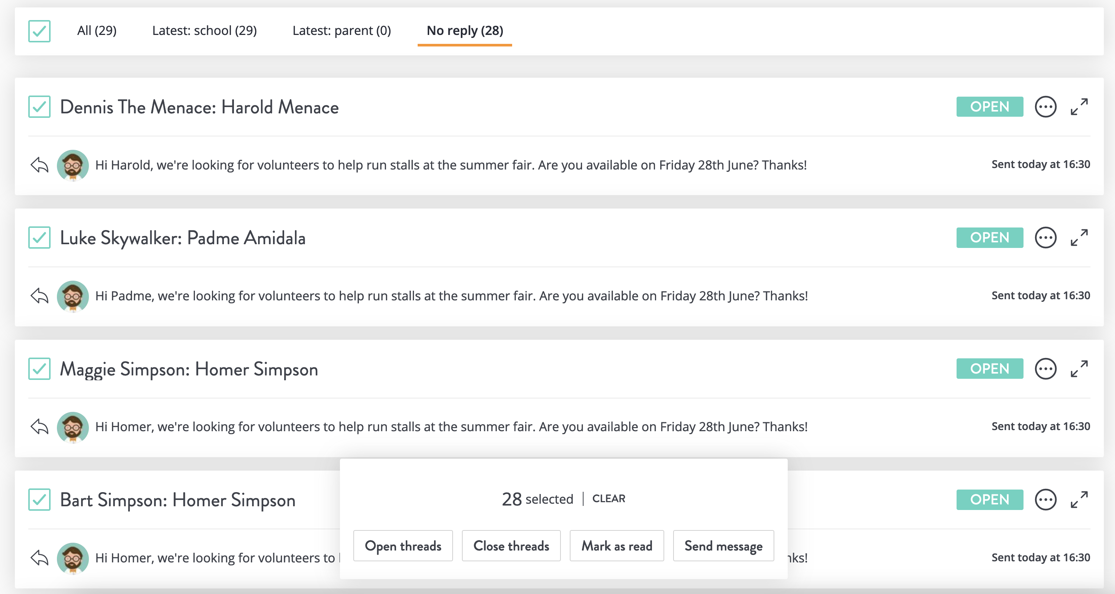
Task: Click the Close threads button
Action: point(511,546)
